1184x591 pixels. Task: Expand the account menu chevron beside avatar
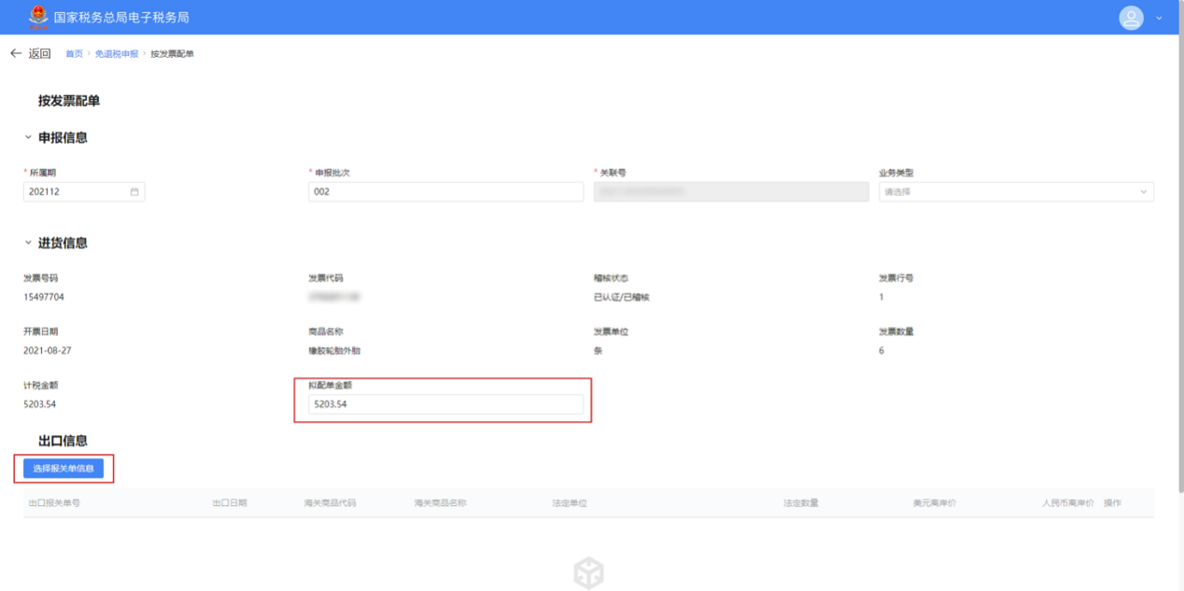click(x=1160, y=18)
